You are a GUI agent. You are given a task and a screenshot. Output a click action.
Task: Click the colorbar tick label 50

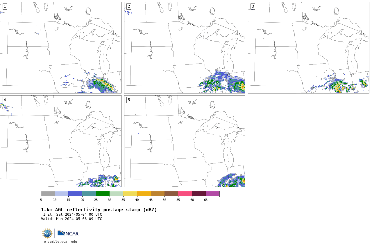(x=164, y=200)
